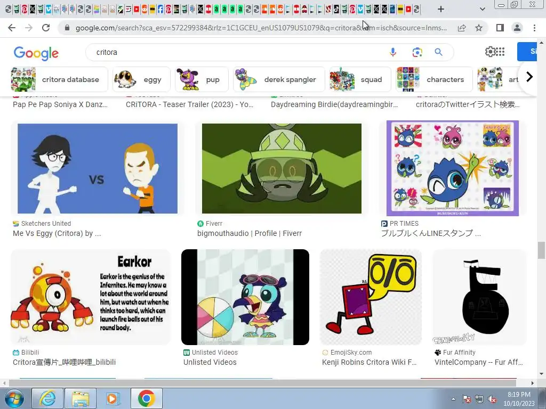The image size is (546, 409).
Task: Click the Chrome taskbar icon
Action: [x=146, y=398]
